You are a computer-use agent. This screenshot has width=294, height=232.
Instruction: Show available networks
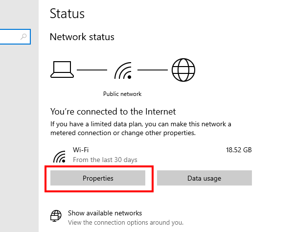point(105,213)
